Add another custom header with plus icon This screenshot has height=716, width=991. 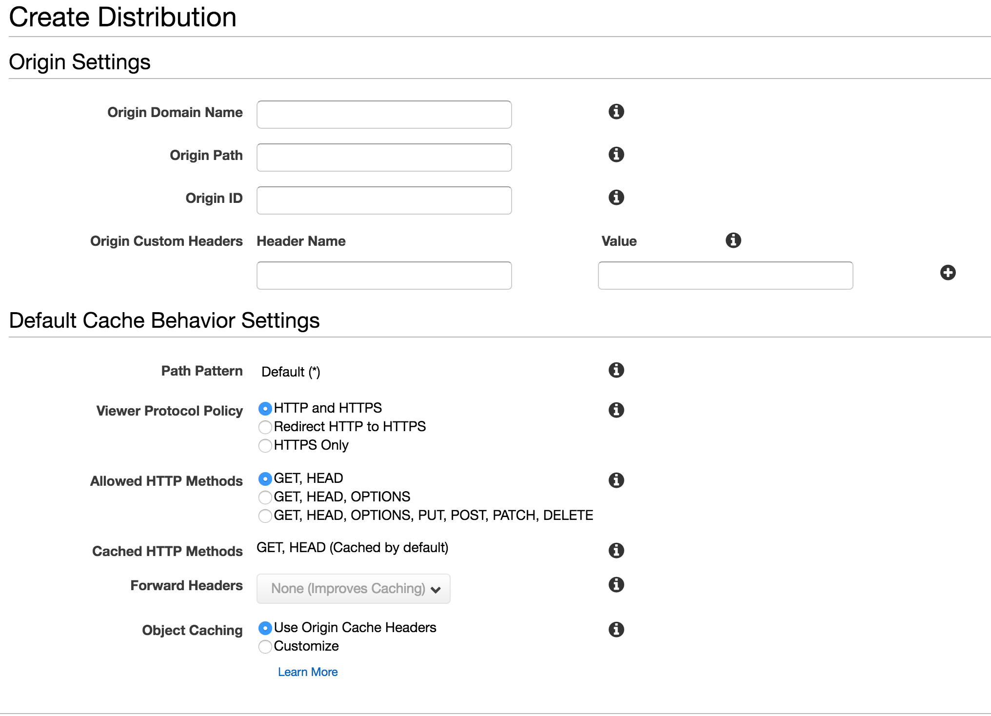pyautogui.click(x=948, y=273)
